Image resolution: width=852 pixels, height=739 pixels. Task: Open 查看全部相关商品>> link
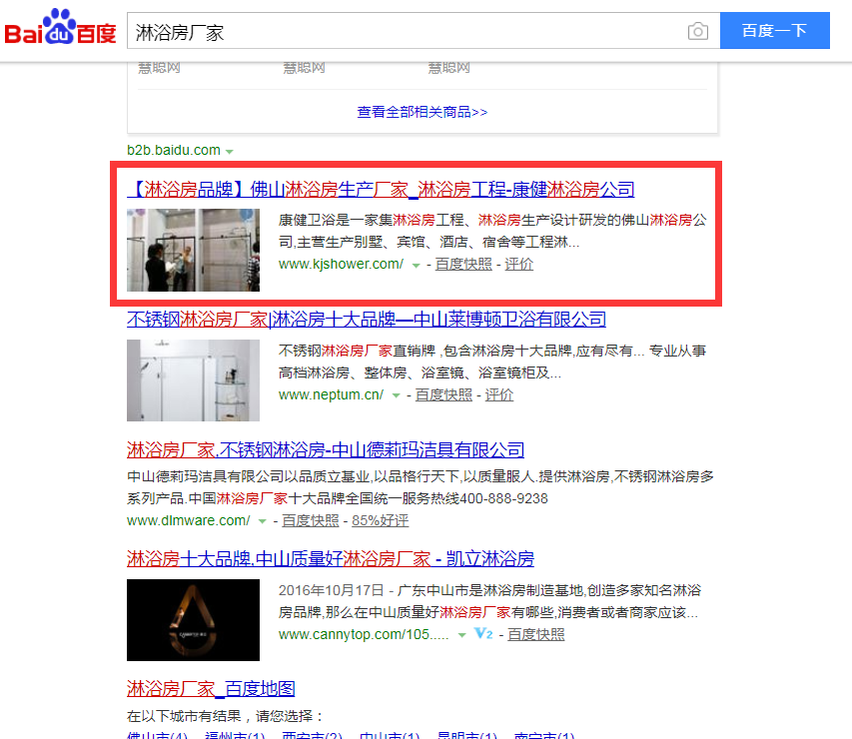click(x=423, y=112)
